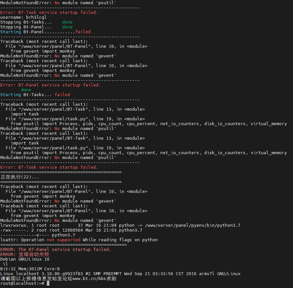
Task: Click the '-rwx------.' permissions text
Action: coord(15,230)
